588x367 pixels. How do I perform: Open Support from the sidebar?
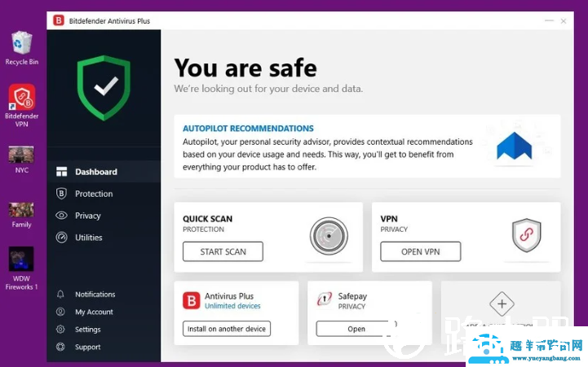[x=88, y=347]
